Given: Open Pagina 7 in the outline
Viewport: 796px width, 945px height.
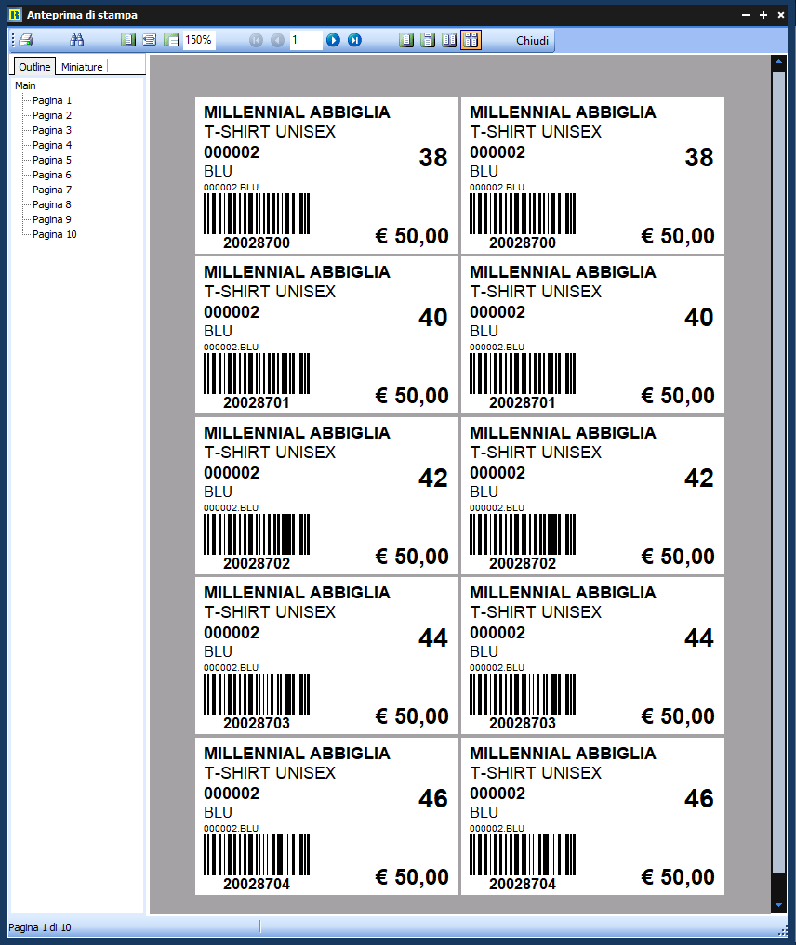Looking at the screenshot, I should [52, 190].
